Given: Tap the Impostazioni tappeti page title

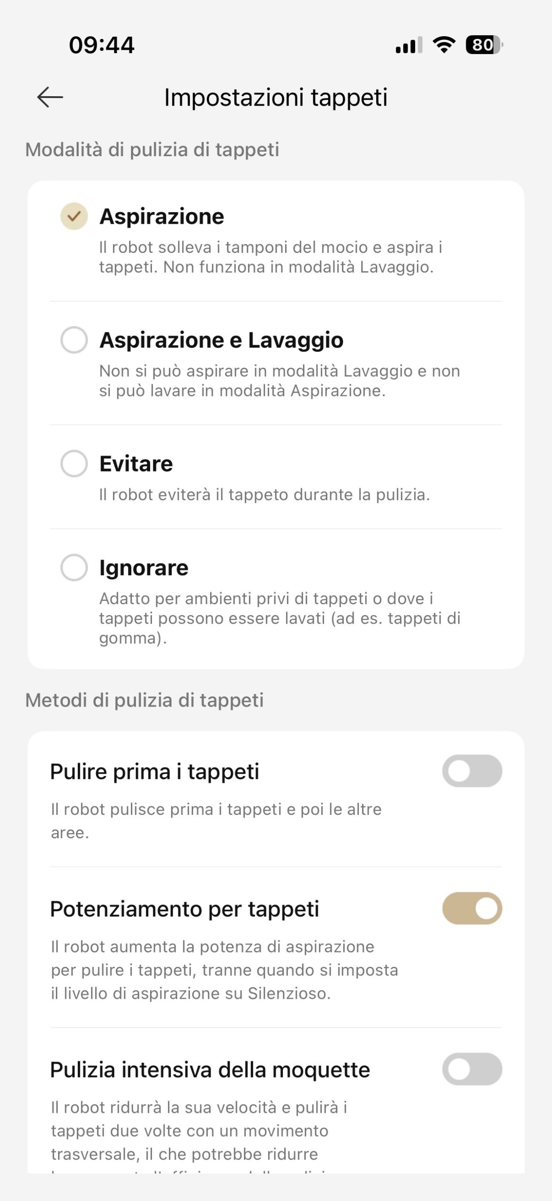Looking at the screenshot, I should [x=276, y=98].
